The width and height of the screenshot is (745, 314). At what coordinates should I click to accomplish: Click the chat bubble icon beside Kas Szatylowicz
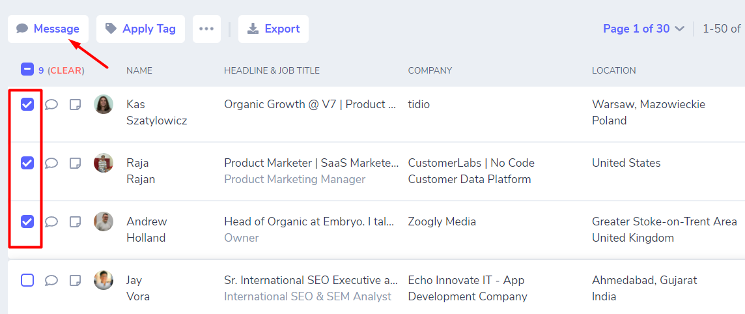(x=51, y=104)
